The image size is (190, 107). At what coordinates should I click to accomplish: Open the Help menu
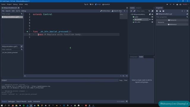point(26,4)
